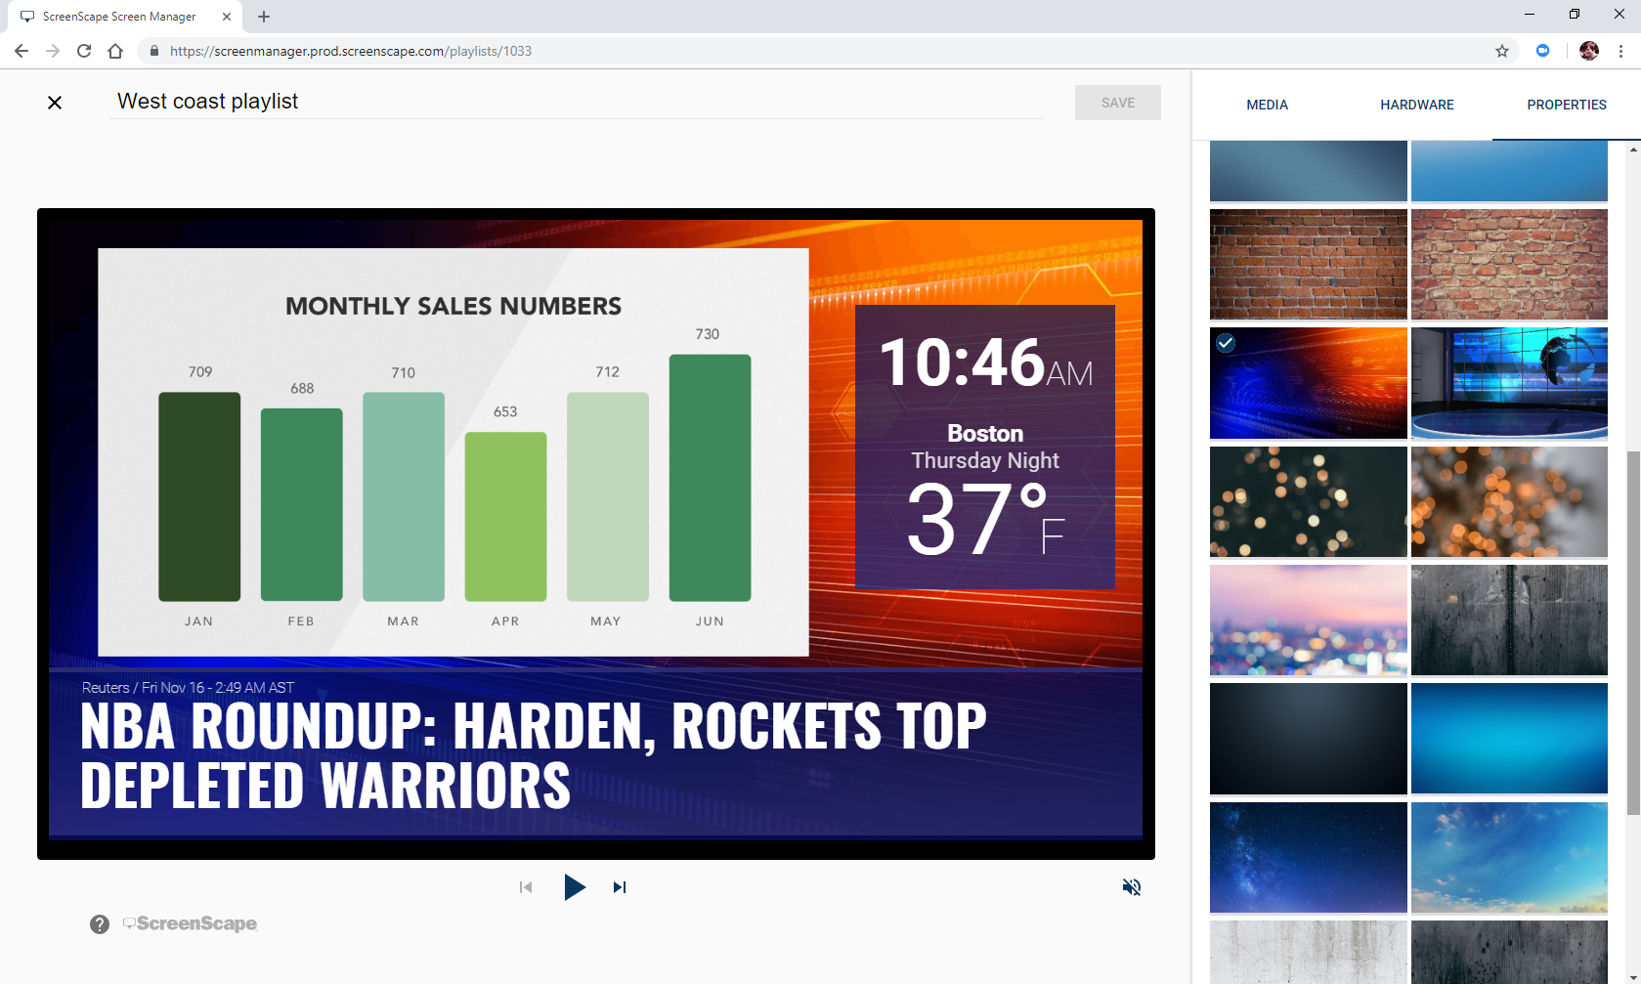
Task: Select the newsroom globe studio background
Action: [x=1509, y=383]
